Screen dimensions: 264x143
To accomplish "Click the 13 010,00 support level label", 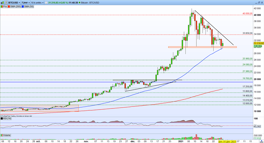I will [x=248, y=100].
